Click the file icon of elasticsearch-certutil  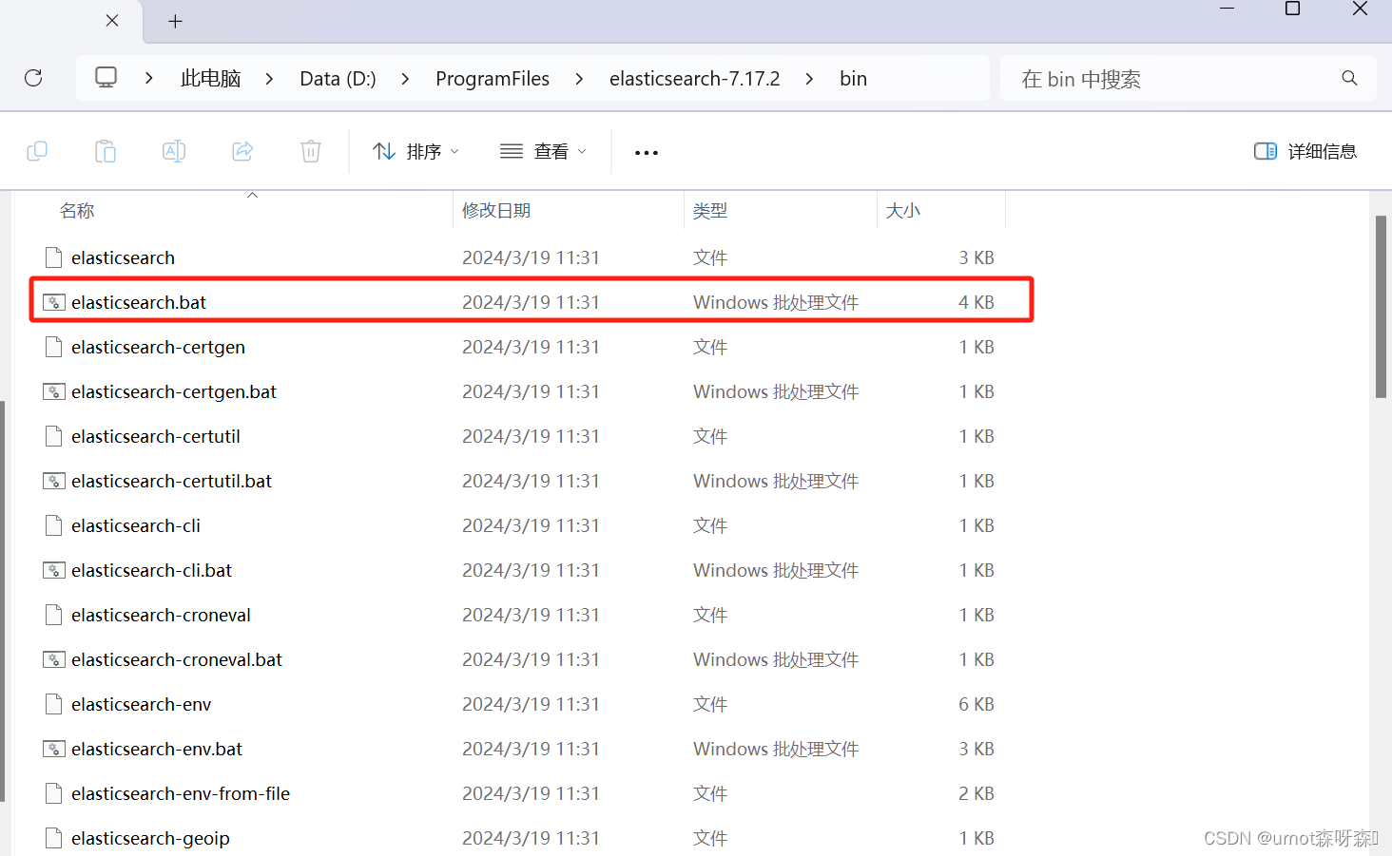coord(54,436)
